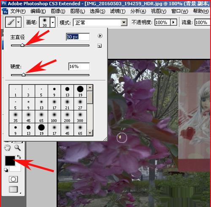Click the brush size 30 preview thumbnail

[x=45, y=22]
